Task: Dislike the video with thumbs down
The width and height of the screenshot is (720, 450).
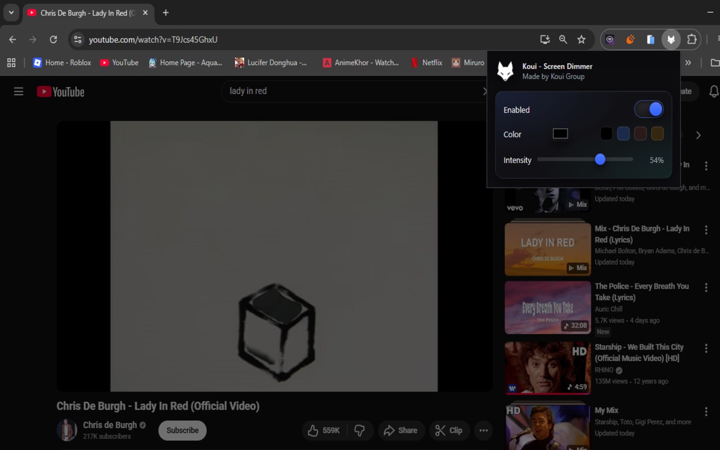Action: click(x=359, y=430)
